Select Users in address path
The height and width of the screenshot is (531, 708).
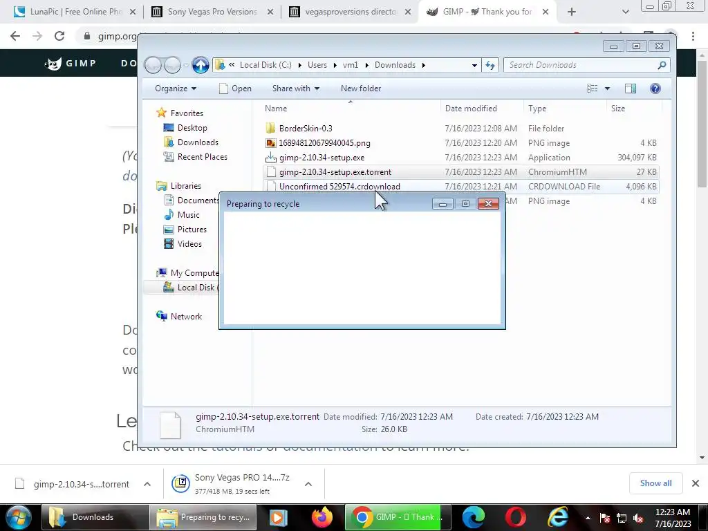click(317, 65)
